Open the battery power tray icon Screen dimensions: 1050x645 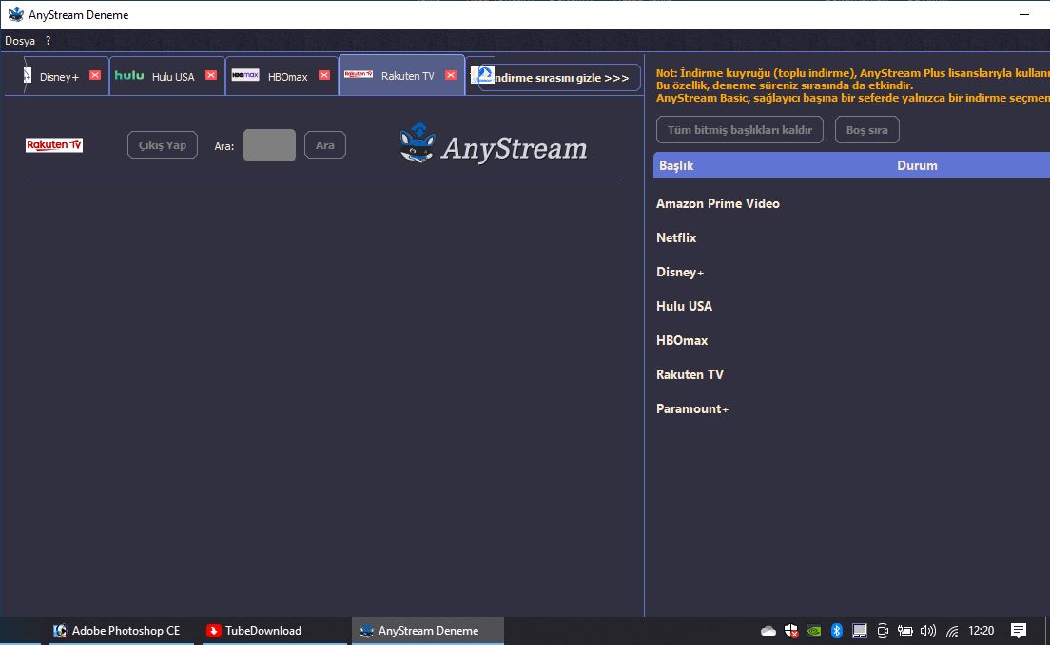click(905, 631)
